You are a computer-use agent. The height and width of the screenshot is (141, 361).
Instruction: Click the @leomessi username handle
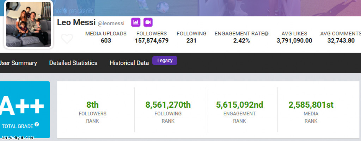[111, 23]
